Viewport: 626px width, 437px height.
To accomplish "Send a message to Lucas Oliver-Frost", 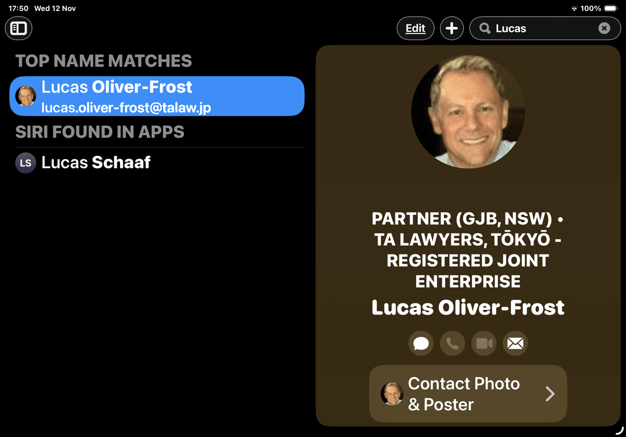I will click(421, 344).
